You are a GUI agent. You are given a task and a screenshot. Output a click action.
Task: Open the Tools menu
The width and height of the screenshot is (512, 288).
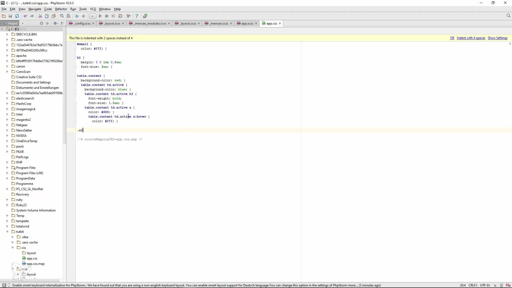tap(83, 9)
